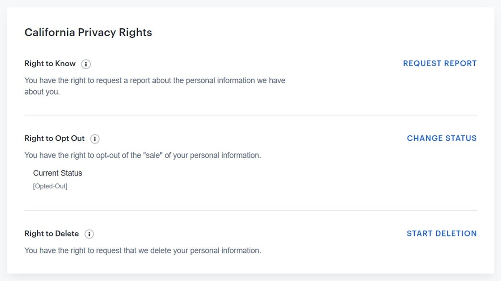Click the REQUEST REPORT link
The width and height of the screenshot is (501, 281).
coord(440,63)
